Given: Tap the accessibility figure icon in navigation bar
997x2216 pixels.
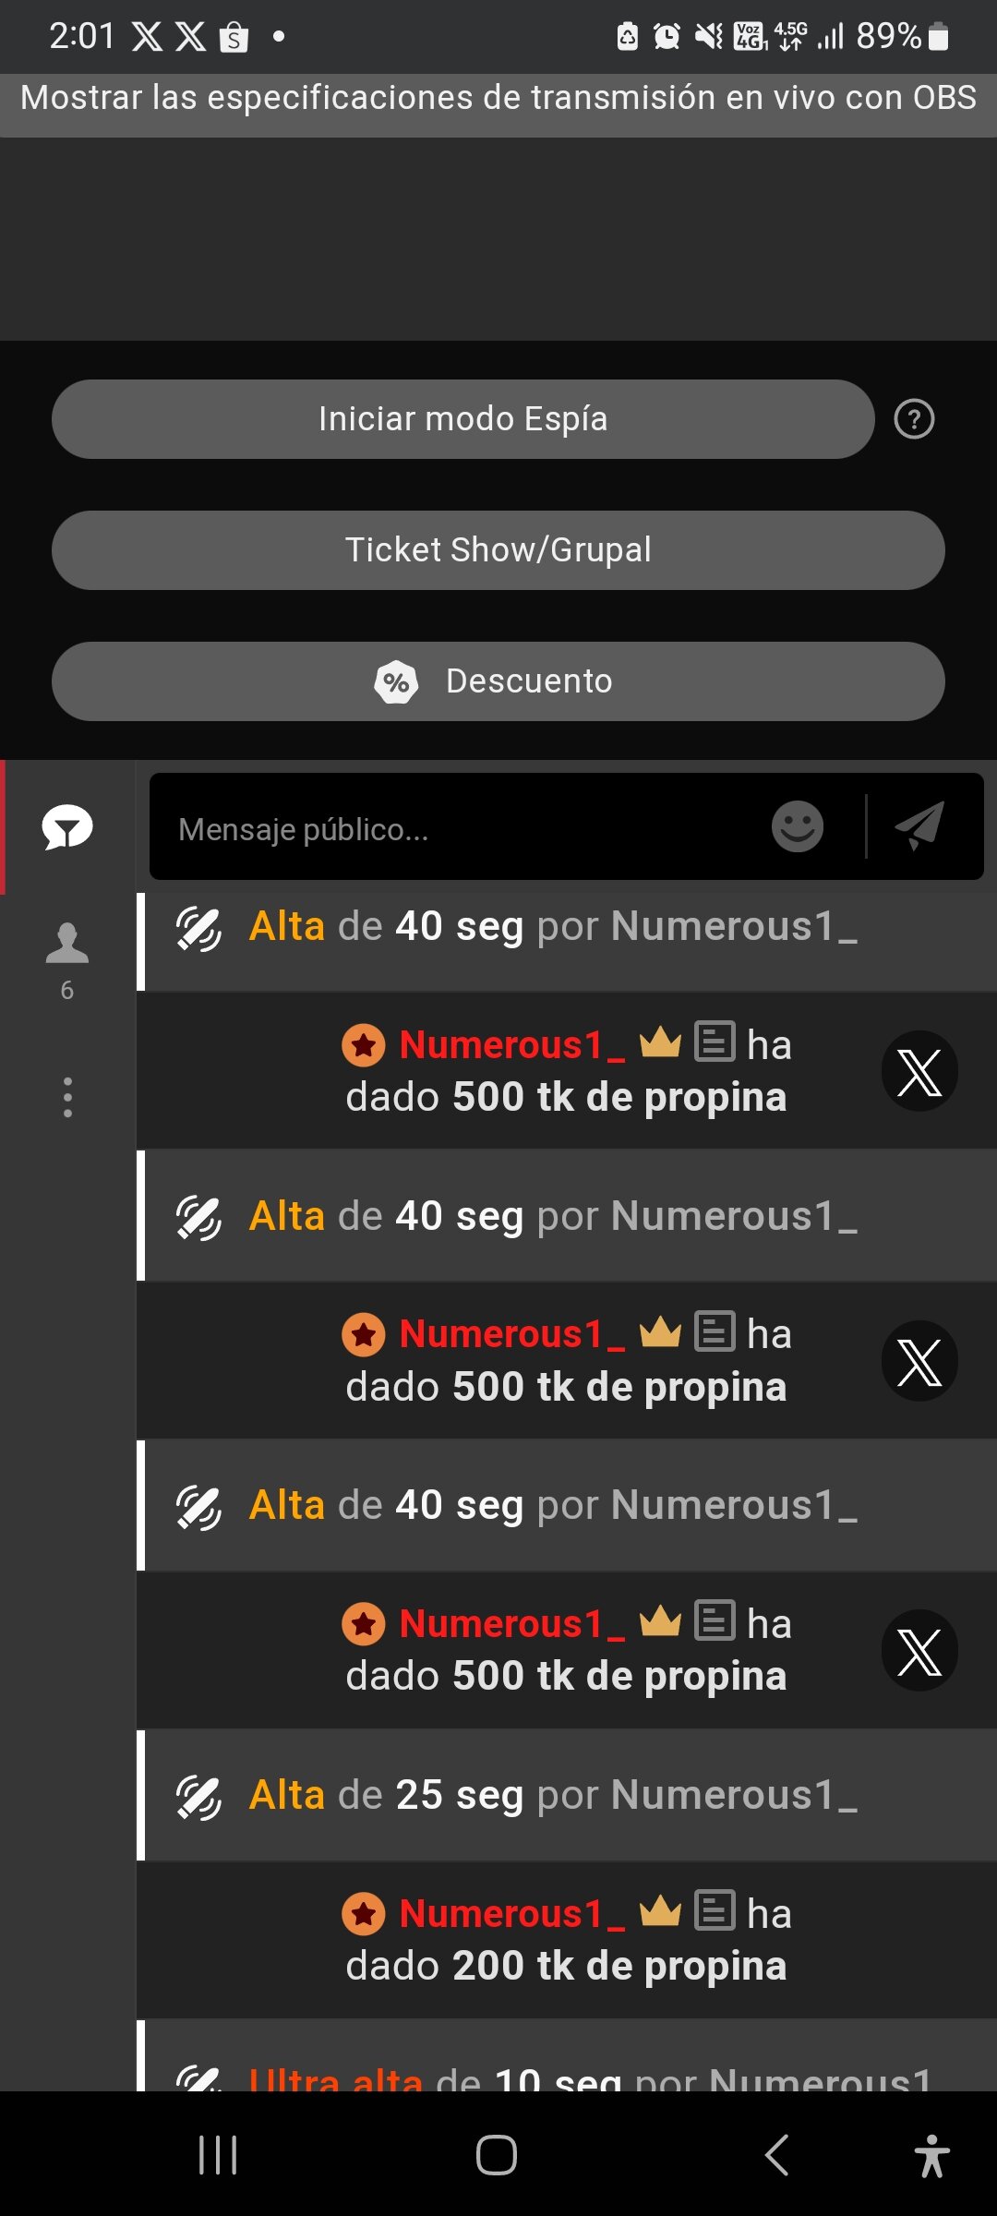Looking at the screenshot, I should (x=931, y=2155).
